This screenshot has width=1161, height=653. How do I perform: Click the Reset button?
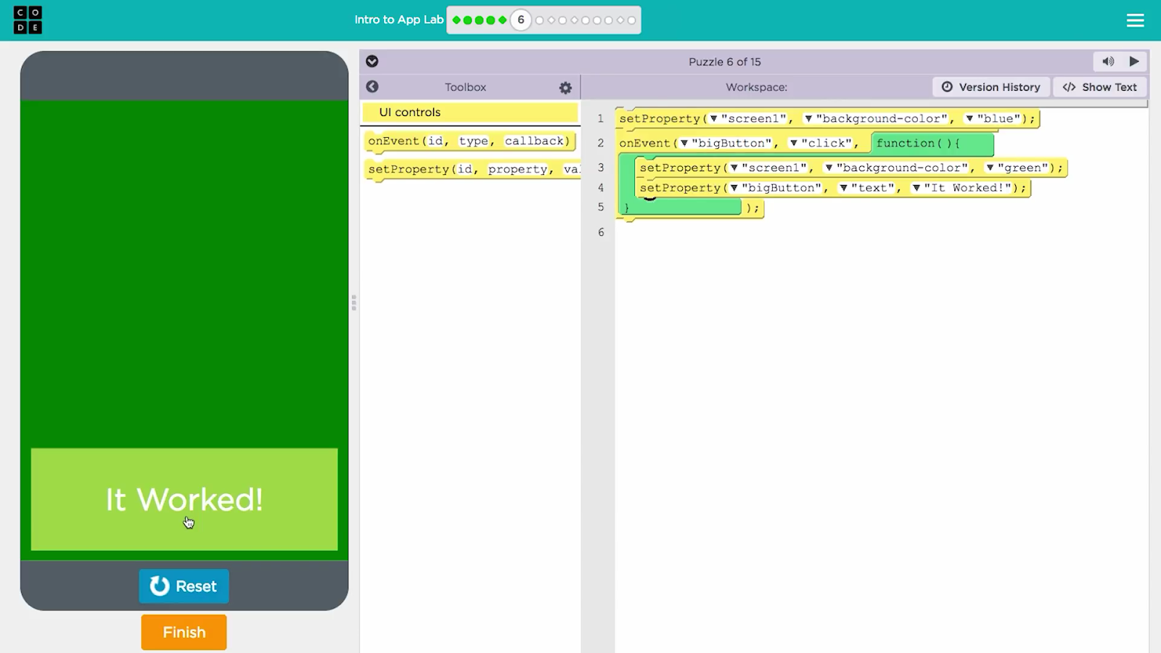pos(184,586)
